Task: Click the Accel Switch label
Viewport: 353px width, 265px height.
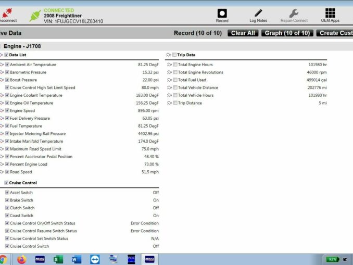Action: click(x=21, y=193)
